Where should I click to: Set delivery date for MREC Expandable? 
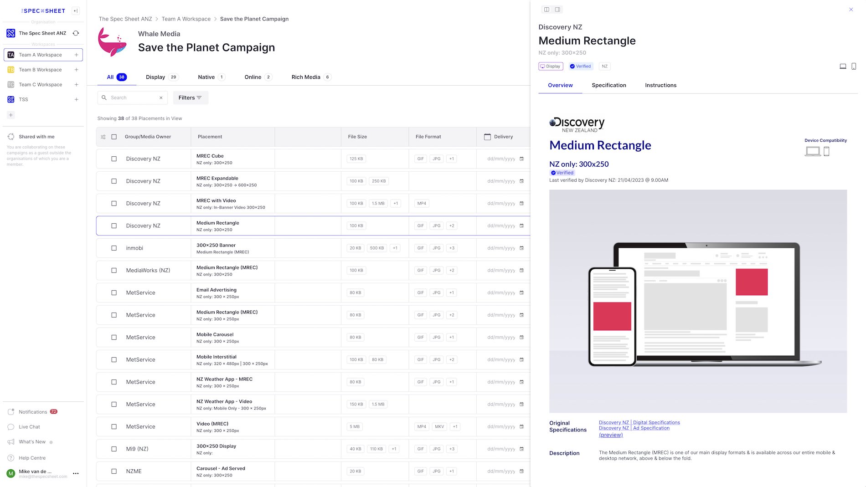pyautogui.click(x=505, y=181)
